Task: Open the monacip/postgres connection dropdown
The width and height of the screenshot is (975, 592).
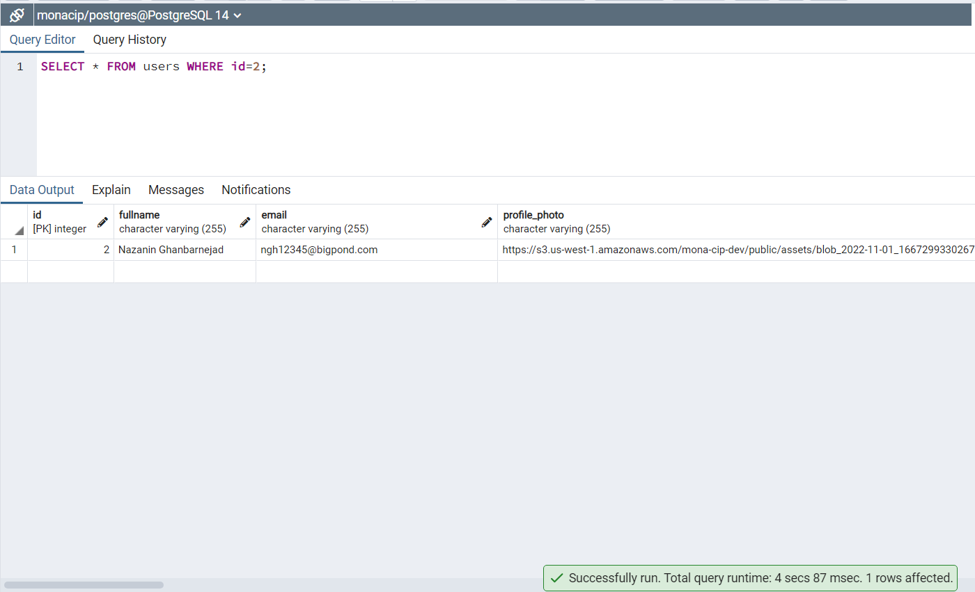Action: click(x=237, y=15)
